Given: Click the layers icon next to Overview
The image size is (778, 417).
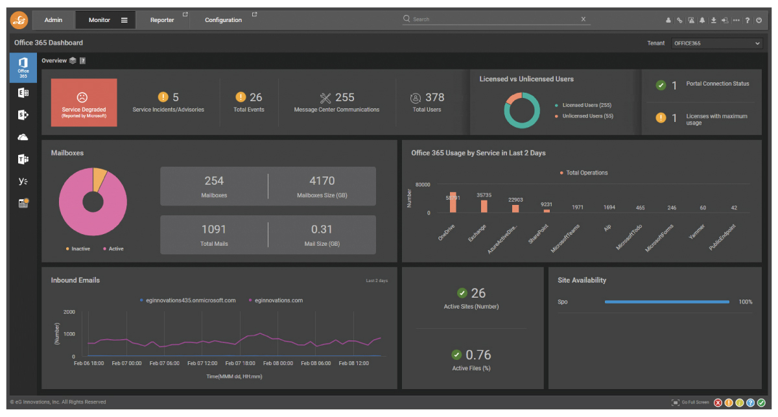Looking at the screenshot, I should 73,61.
